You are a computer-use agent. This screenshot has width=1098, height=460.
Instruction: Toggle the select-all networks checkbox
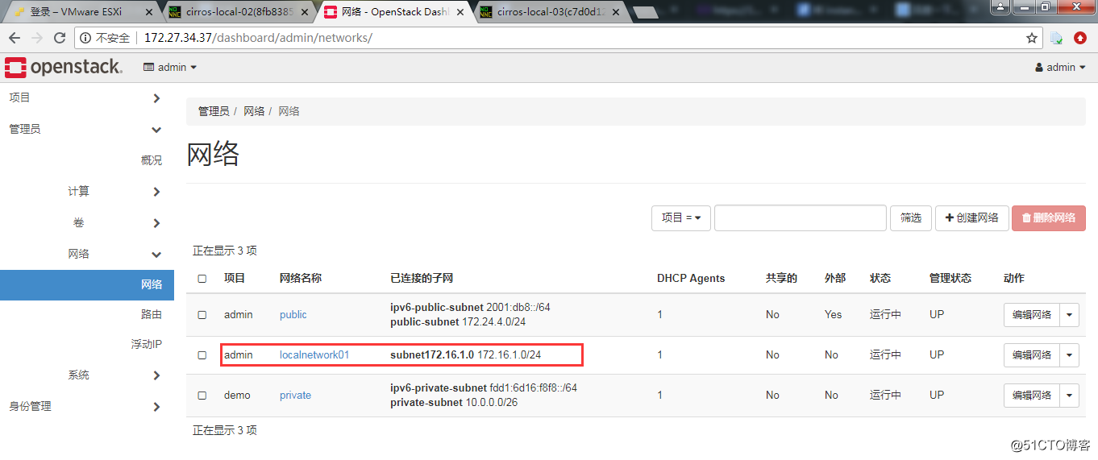pos(202,279)
